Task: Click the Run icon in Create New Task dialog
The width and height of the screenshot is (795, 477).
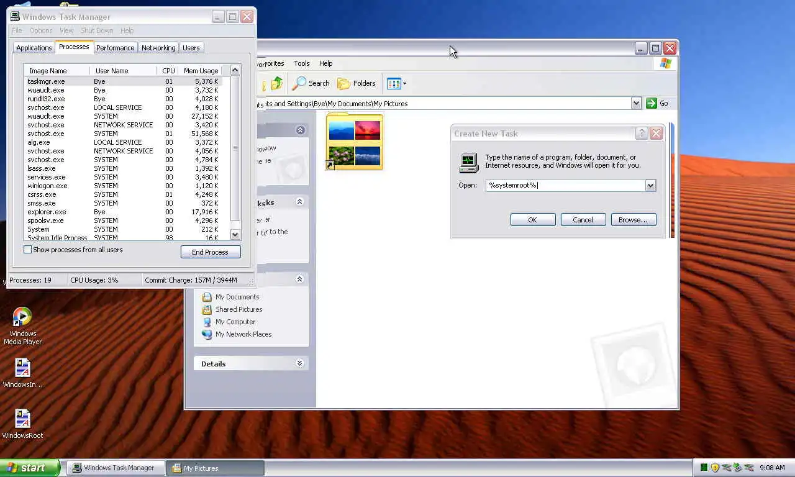Action: 468,163
